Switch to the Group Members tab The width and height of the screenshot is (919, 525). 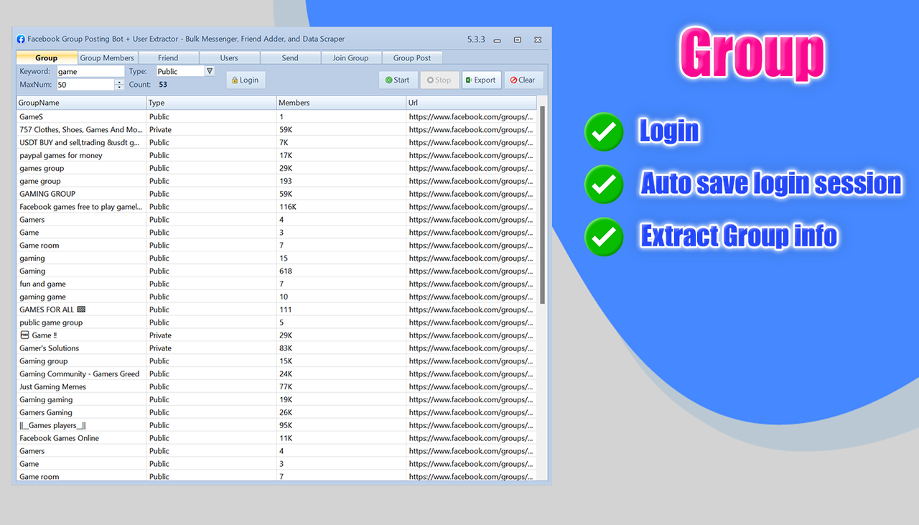[x=107, y=57]
